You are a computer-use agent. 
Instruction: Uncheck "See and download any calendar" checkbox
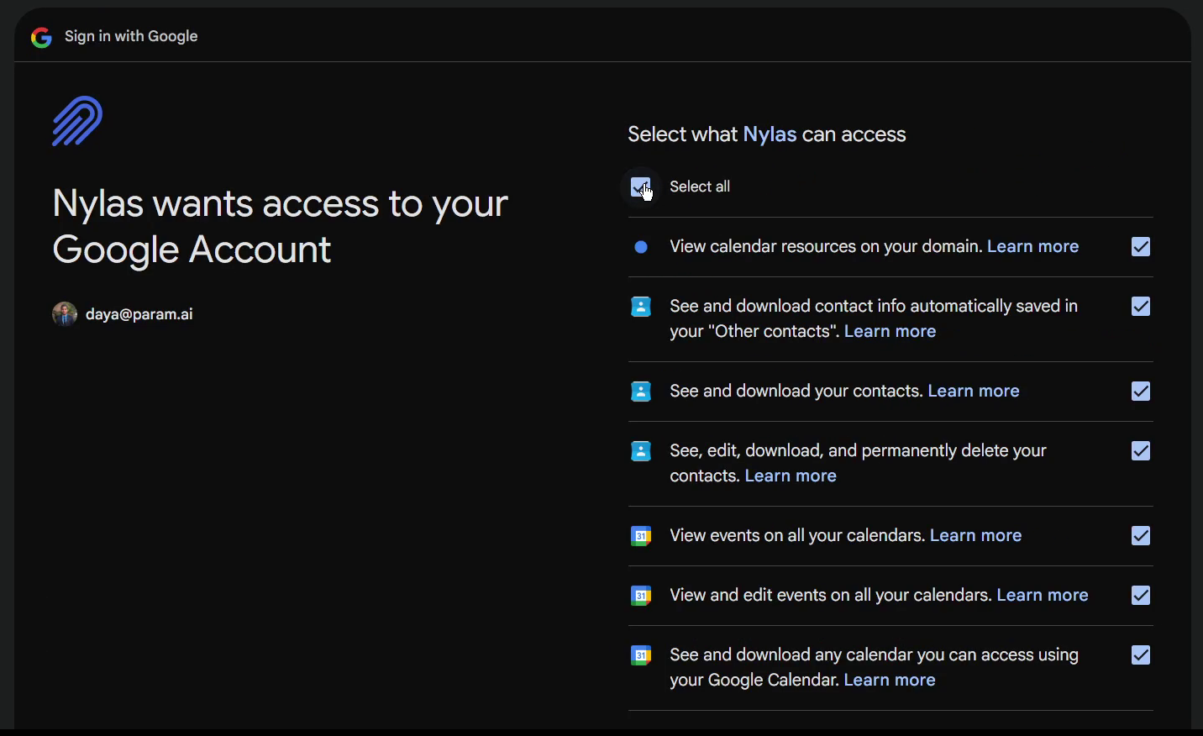pyautogui.click(x=1141, y=655)
